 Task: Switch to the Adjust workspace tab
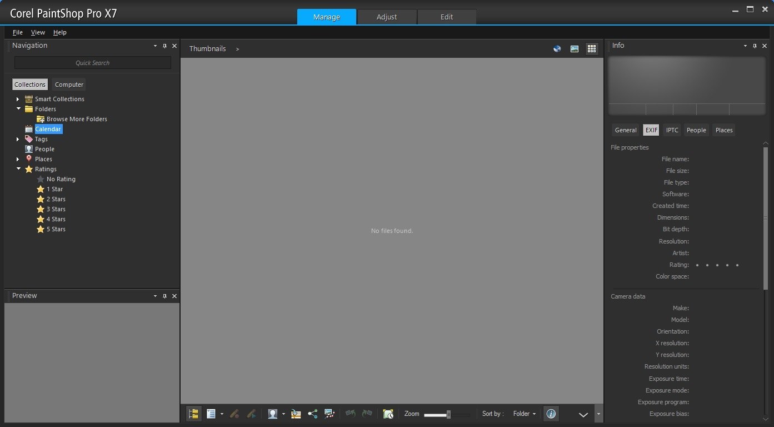(x=387, y=17)
